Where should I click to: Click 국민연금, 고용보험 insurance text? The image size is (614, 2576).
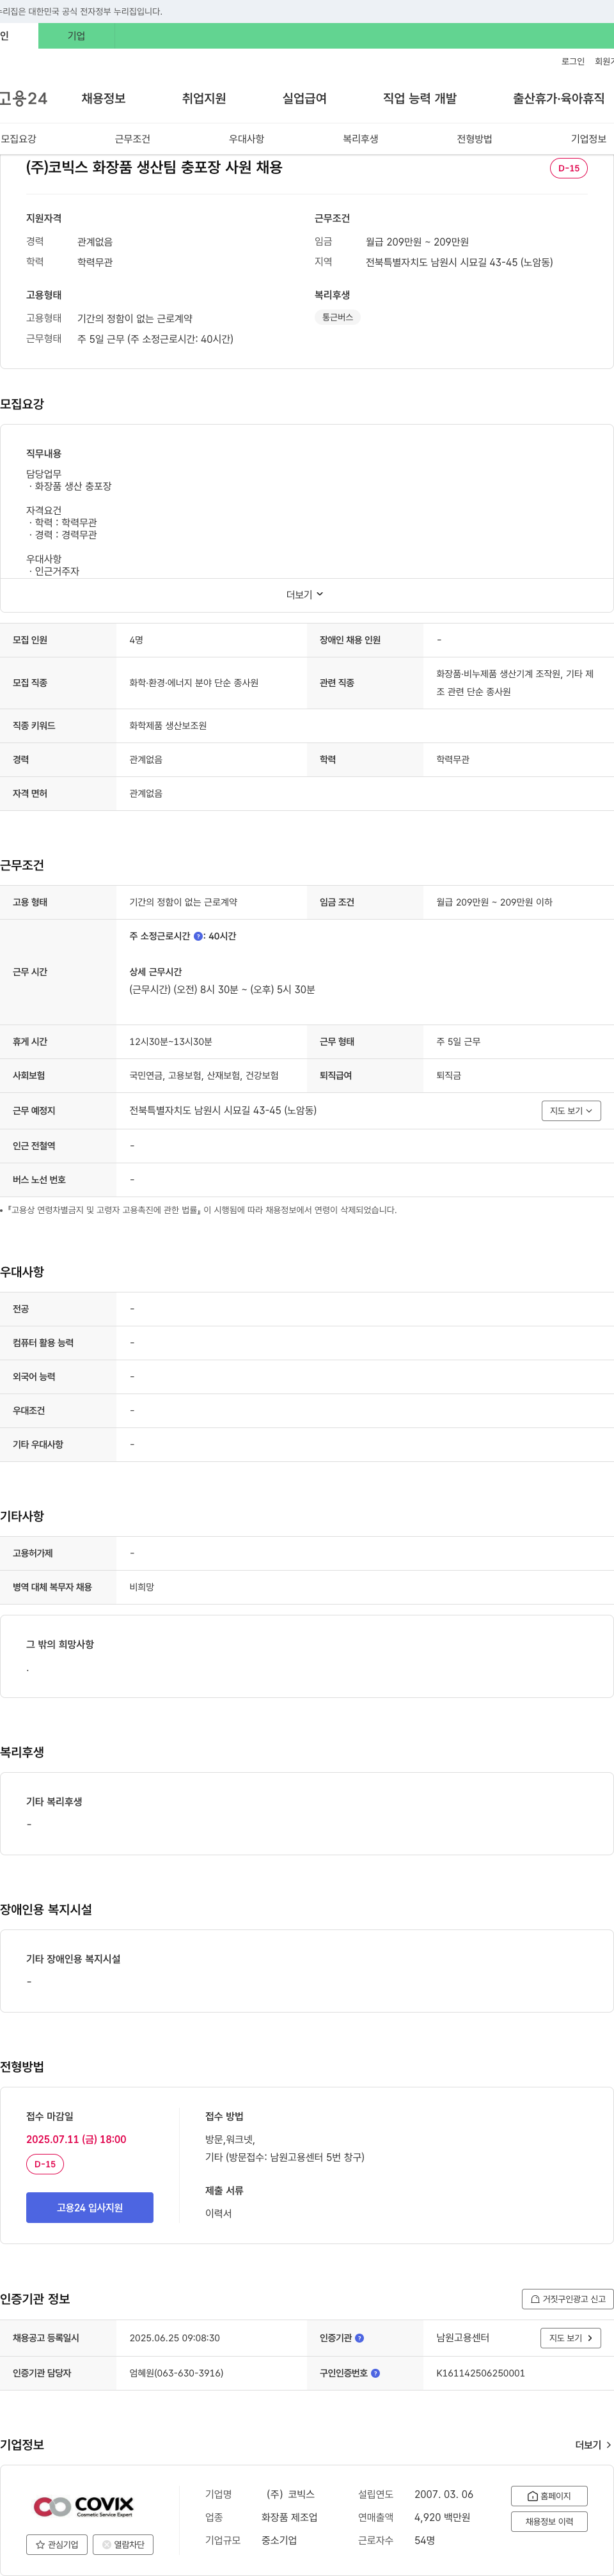click(x=204, y=1076)
